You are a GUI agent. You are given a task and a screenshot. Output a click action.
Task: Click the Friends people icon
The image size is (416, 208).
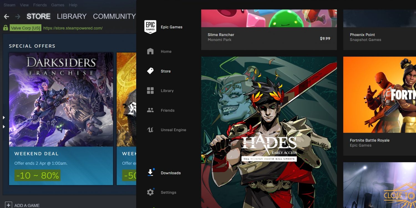pyautogui.click(x=150, y=110)
